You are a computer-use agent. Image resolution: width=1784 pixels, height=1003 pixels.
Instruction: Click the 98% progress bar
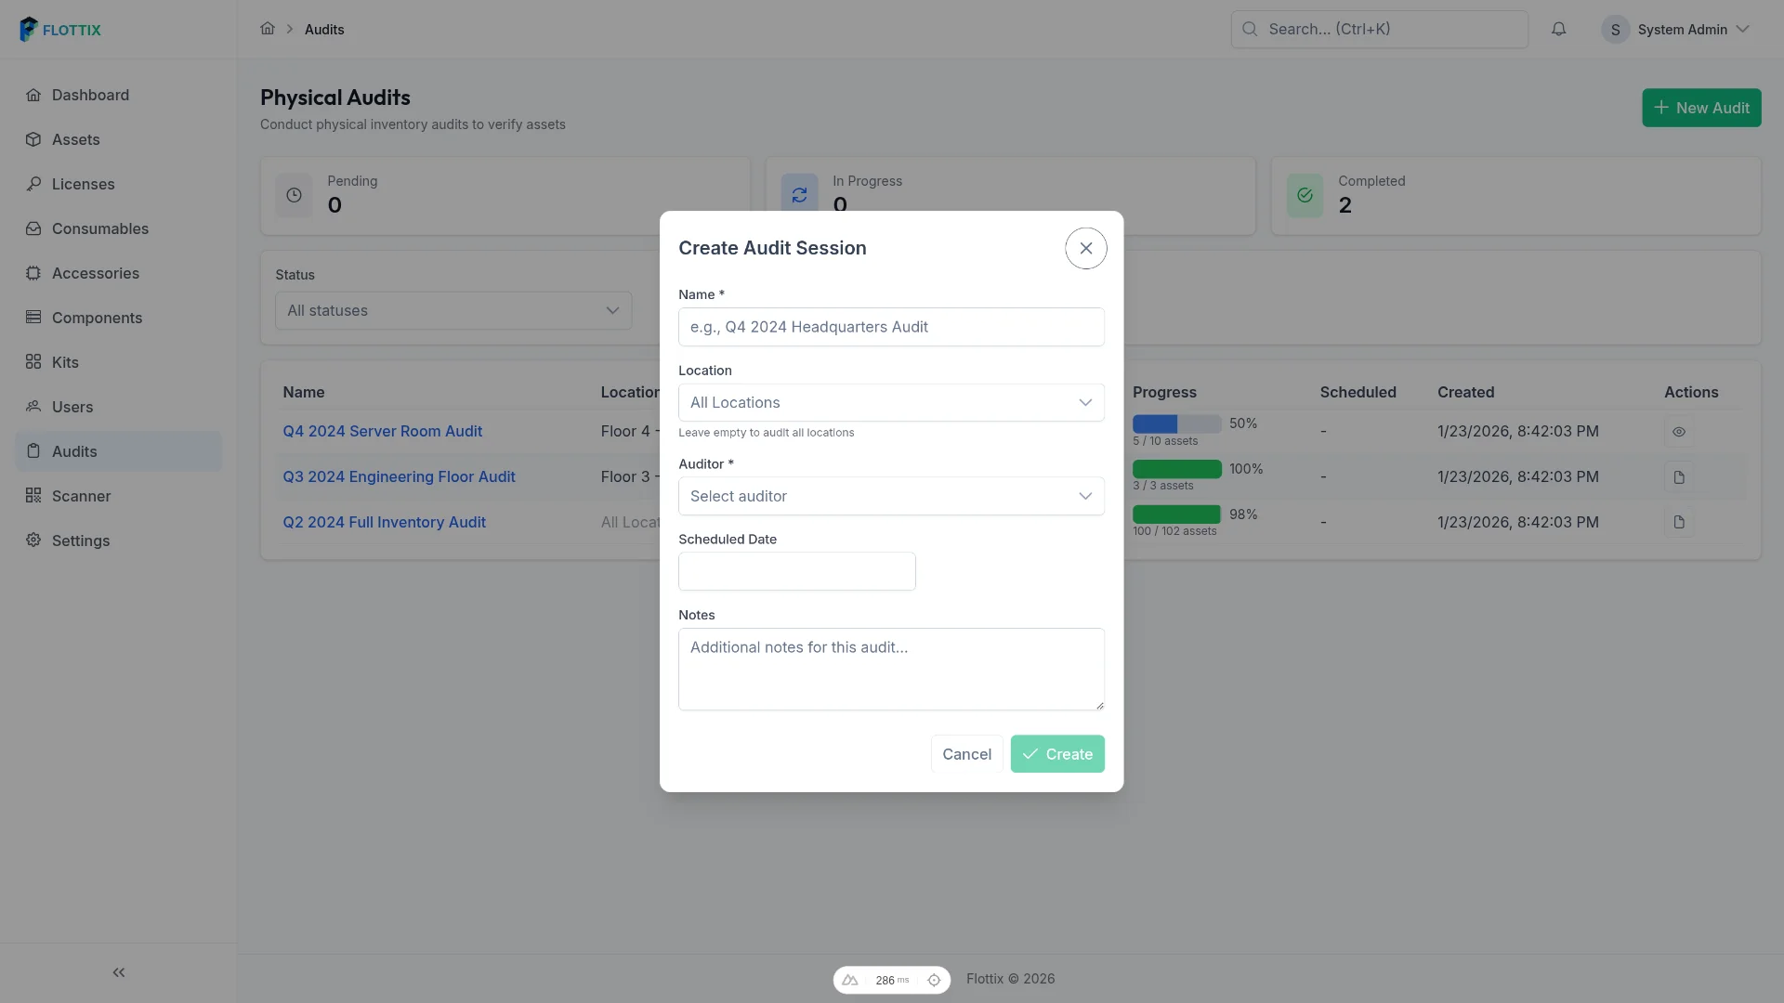[x=1176, y=515]
